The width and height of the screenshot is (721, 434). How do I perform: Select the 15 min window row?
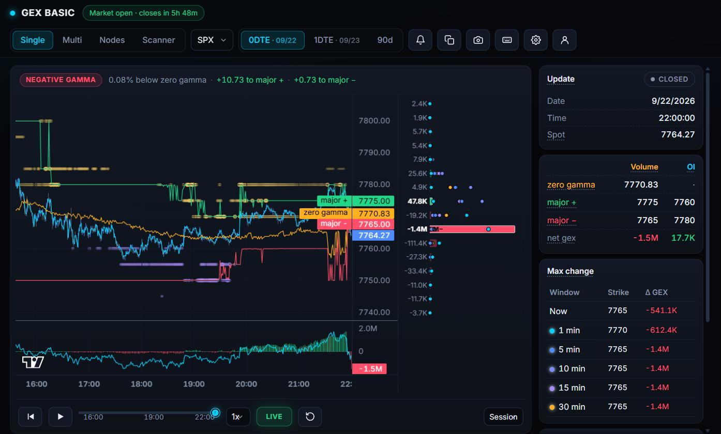(x=621, y=388)
